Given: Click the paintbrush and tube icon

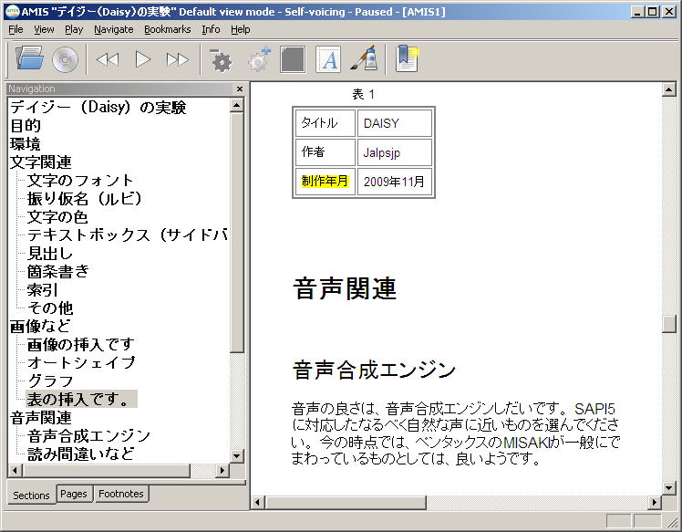Looking at the screenshot, I should [x=364, y=58].
